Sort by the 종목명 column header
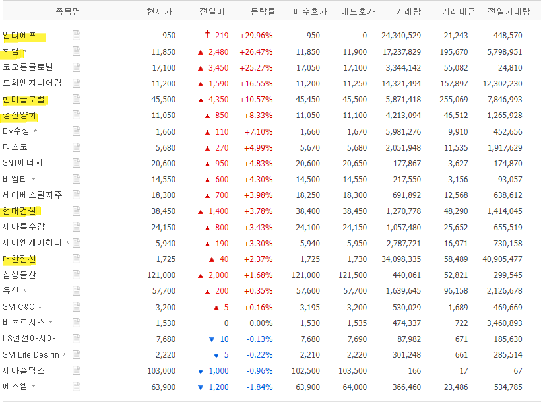This screenshot has width=541, height=402. click(68, 11)
